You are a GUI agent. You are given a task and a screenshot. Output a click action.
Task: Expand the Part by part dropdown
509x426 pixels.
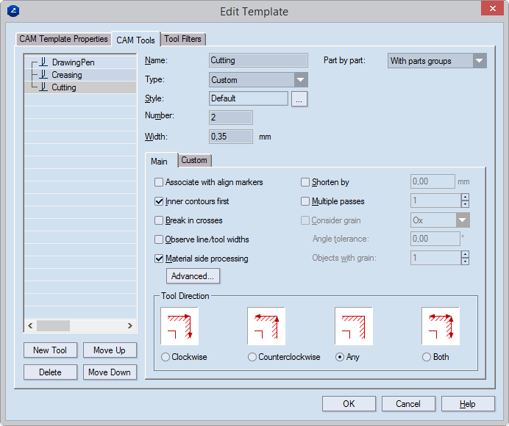(x=437, y=61)
